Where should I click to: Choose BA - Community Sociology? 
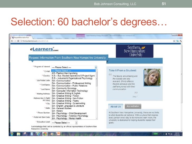pyautogui.click(x=74, y=88)
